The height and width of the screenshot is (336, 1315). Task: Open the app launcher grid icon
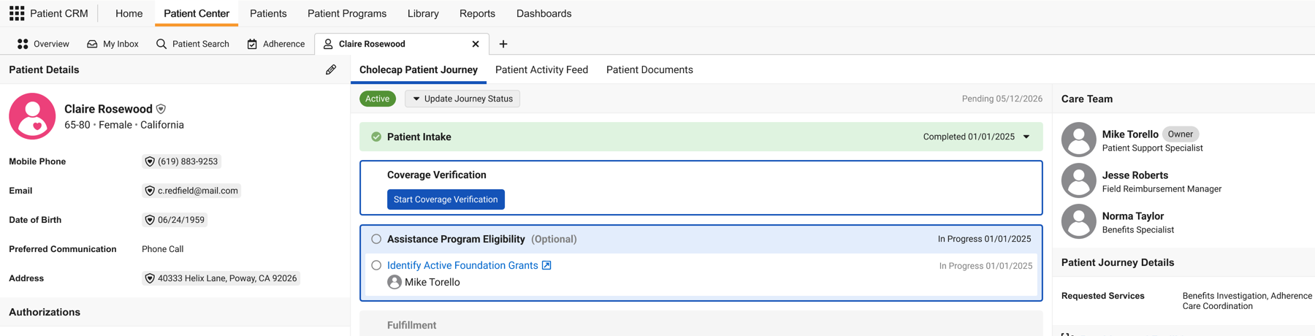point(17,13)
